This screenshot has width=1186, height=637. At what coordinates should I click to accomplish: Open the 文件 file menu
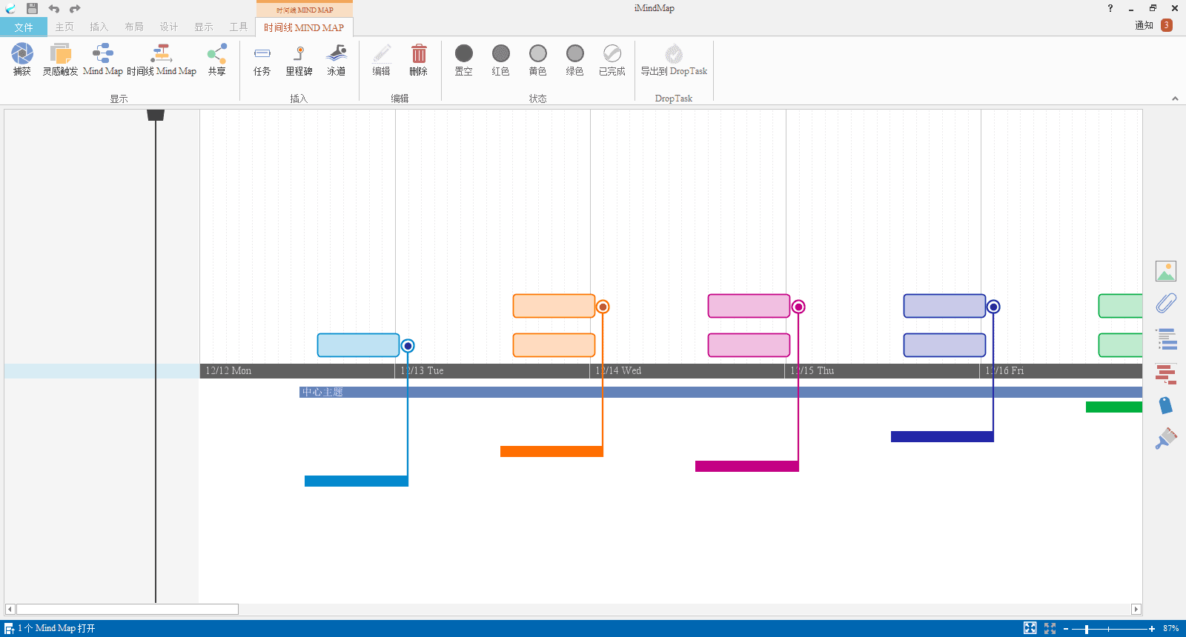[24, 27]
